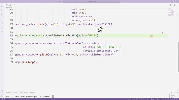
Task: Click border_width=2 on line 27
Action: click(81, 17)
